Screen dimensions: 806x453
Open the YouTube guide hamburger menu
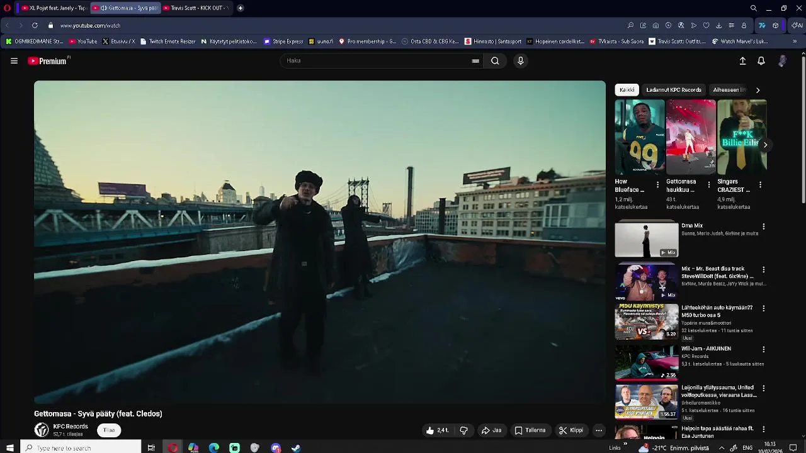pos(14,61)
